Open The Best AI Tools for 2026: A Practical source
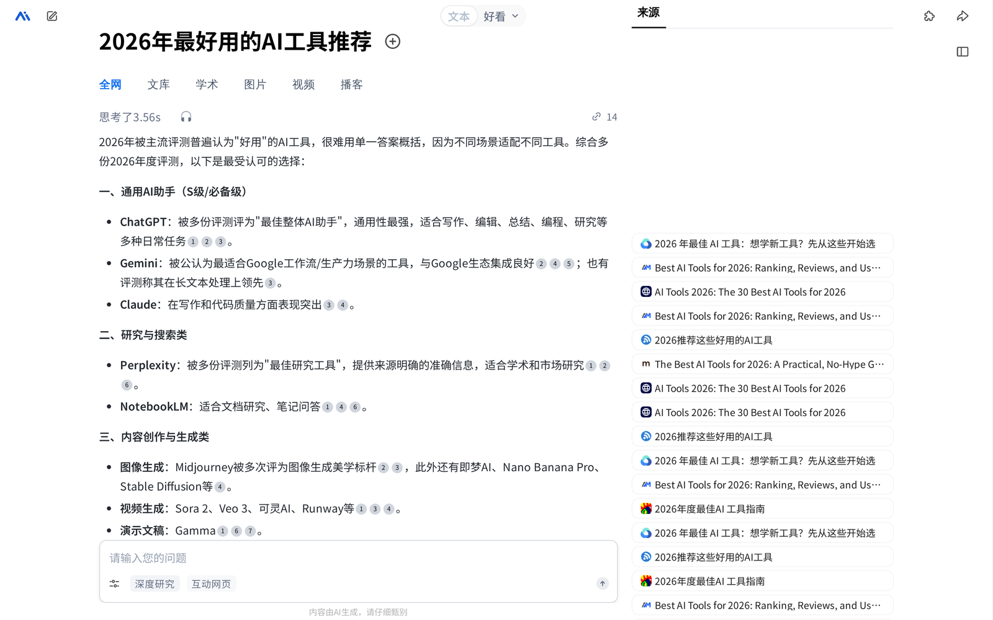 (763, 365)
